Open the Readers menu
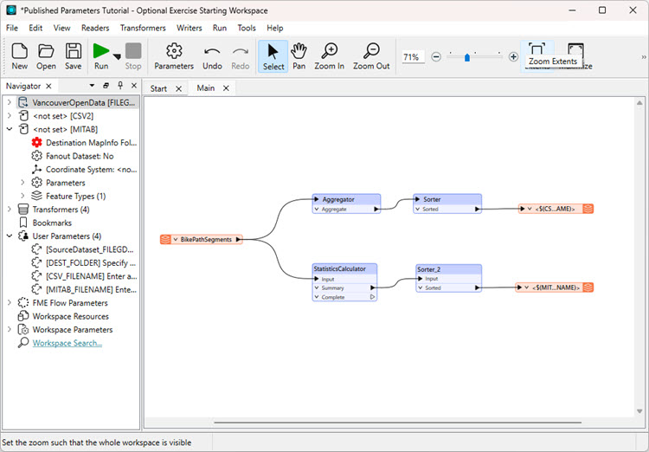This screenshot has height=452, width=649. (95, 28)
